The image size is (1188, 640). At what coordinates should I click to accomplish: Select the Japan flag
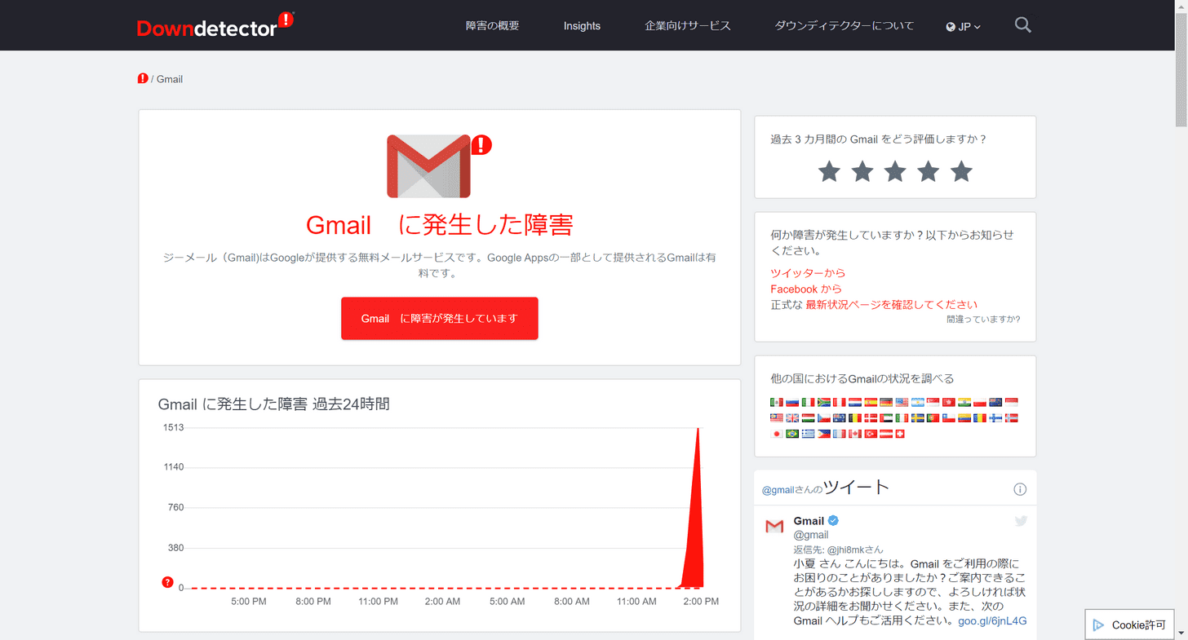[777, 434]
